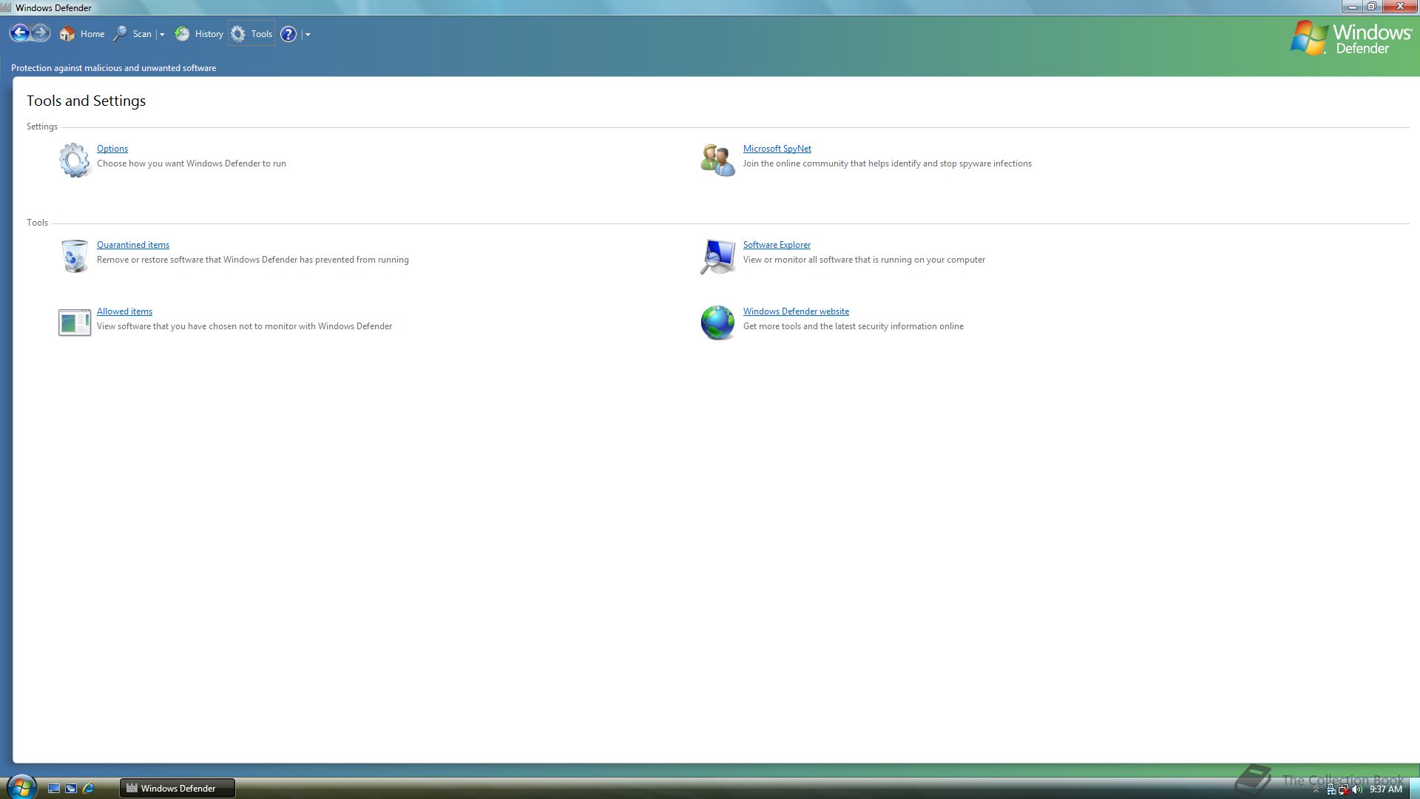Click the Home house icon in toolbar
The height and width of the screenshot is (799, 1420).
pyautogui.click(x=67, y=33)
